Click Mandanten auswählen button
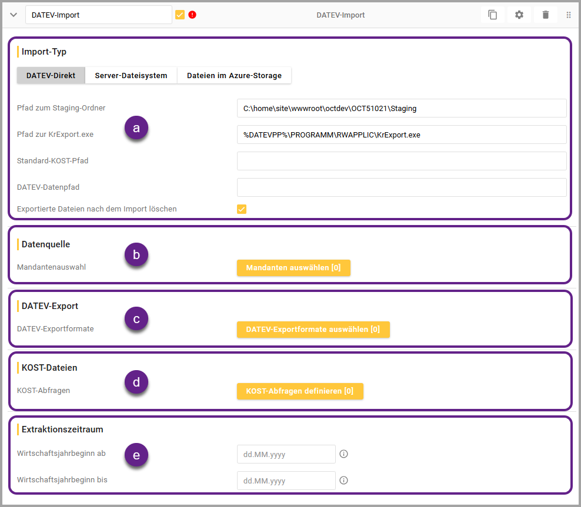 [x=293, y=268]
